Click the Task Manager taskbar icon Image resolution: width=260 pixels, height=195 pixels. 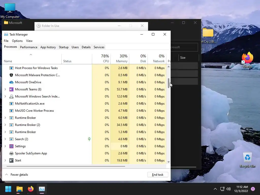tap(42, 189)
